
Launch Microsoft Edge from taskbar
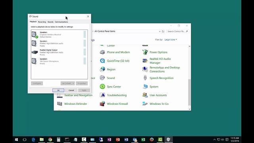[x=33, y=139]
